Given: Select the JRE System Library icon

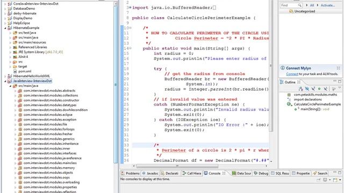Looking at the screenshot, I should [x=15, y=52].
